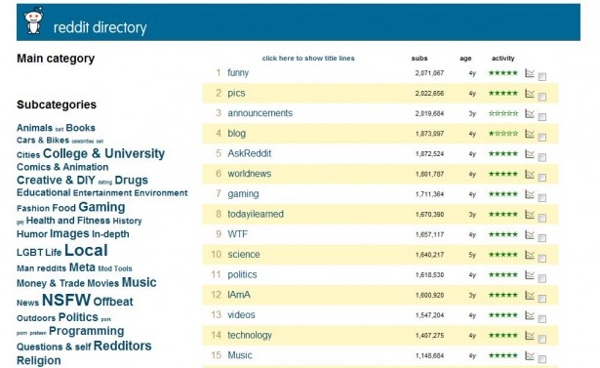The width and height of the screenshot is (600, 368).
Task: Show the chart icon for science
Action: pos(530,255)
